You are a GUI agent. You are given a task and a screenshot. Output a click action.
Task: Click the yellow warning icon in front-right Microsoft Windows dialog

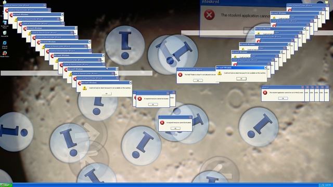[220, 73]
